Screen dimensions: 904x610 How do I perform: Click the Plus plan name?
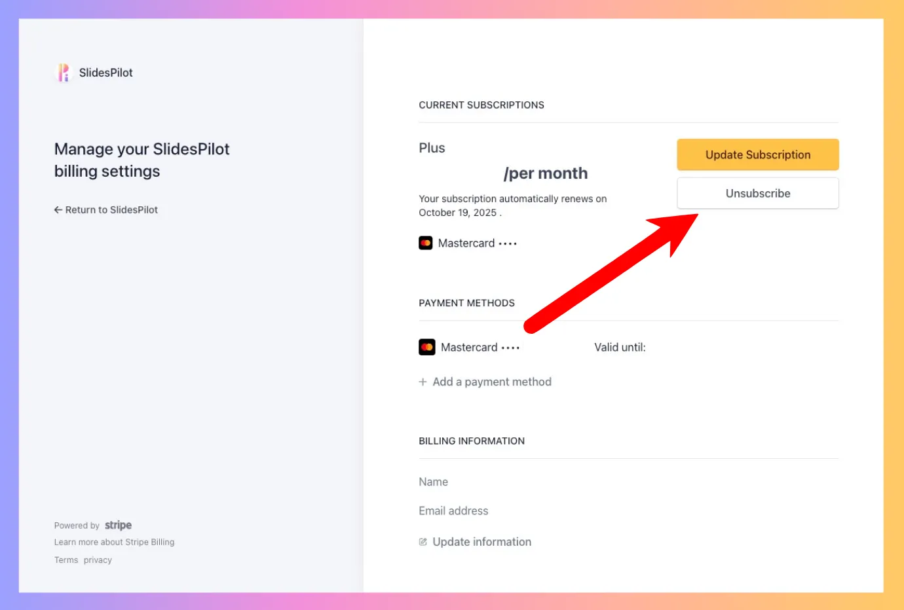(x=432, y=149)
